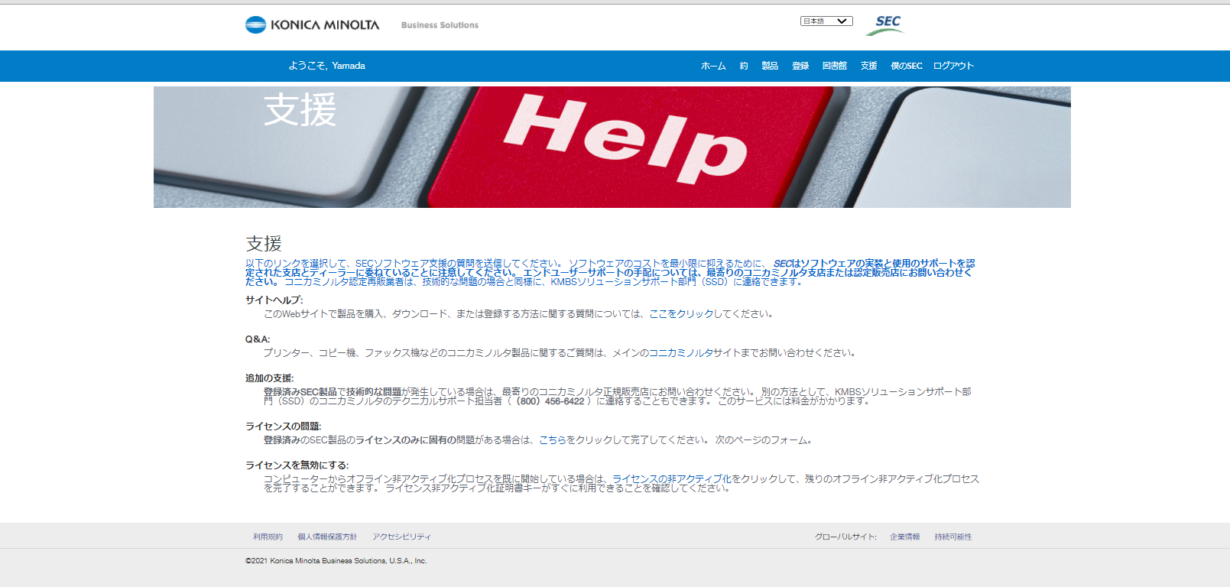The height and width of the screenshot is (587, 1230).
Task: Click the Business Solutions text in header
Action: [x=440, y=25]
